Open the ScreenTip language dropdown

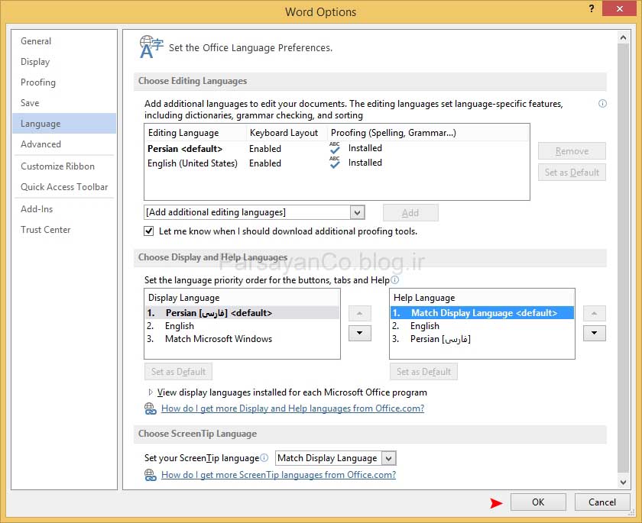pos(388,458)
